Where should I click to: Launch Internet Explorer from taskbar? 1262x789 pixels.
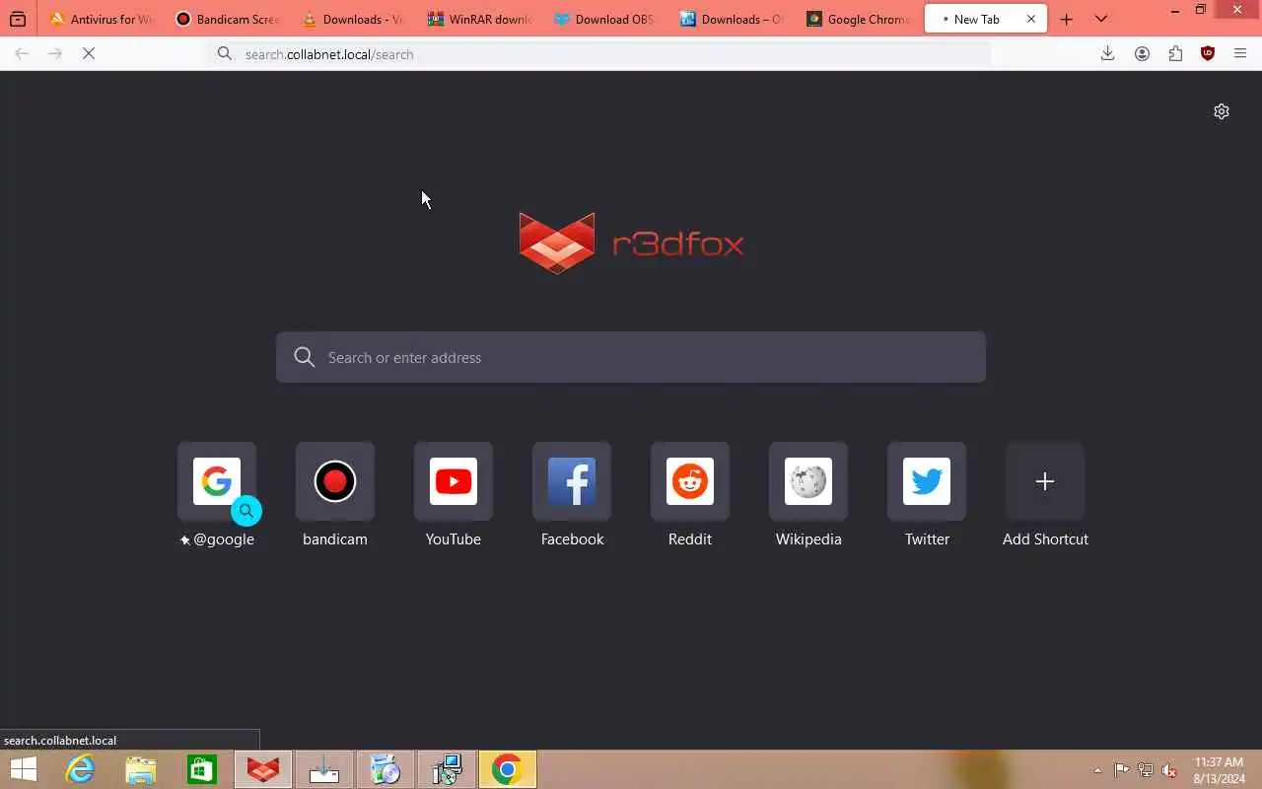tap(80, 769)
